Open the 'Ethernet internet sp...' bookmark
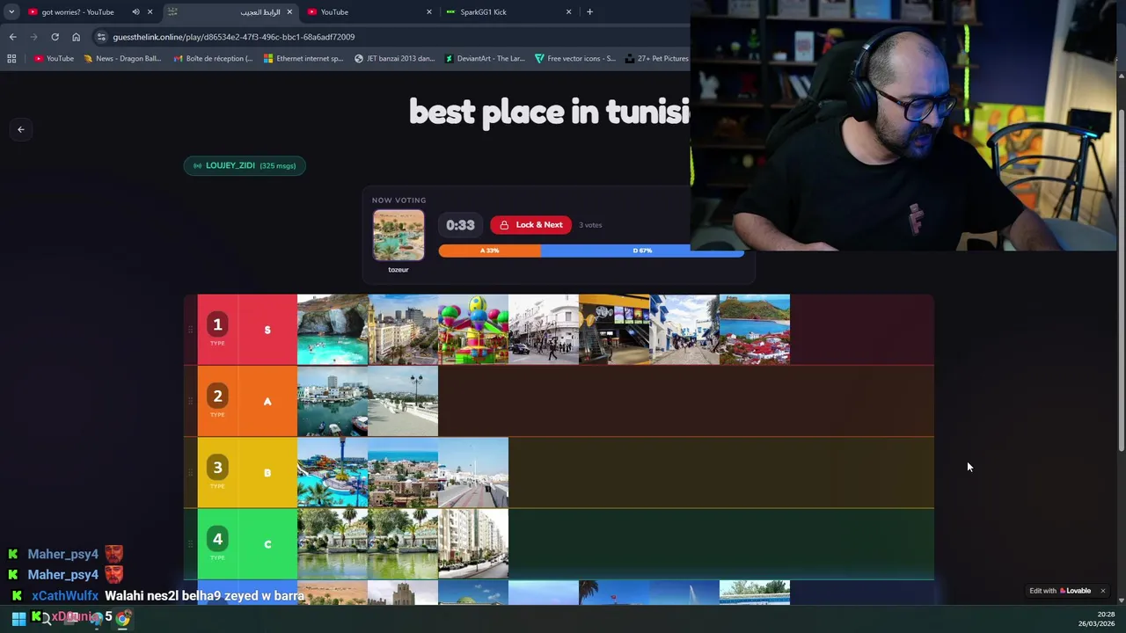The height and width of the screenshot is (633, 1126). [x=303, y=59]
